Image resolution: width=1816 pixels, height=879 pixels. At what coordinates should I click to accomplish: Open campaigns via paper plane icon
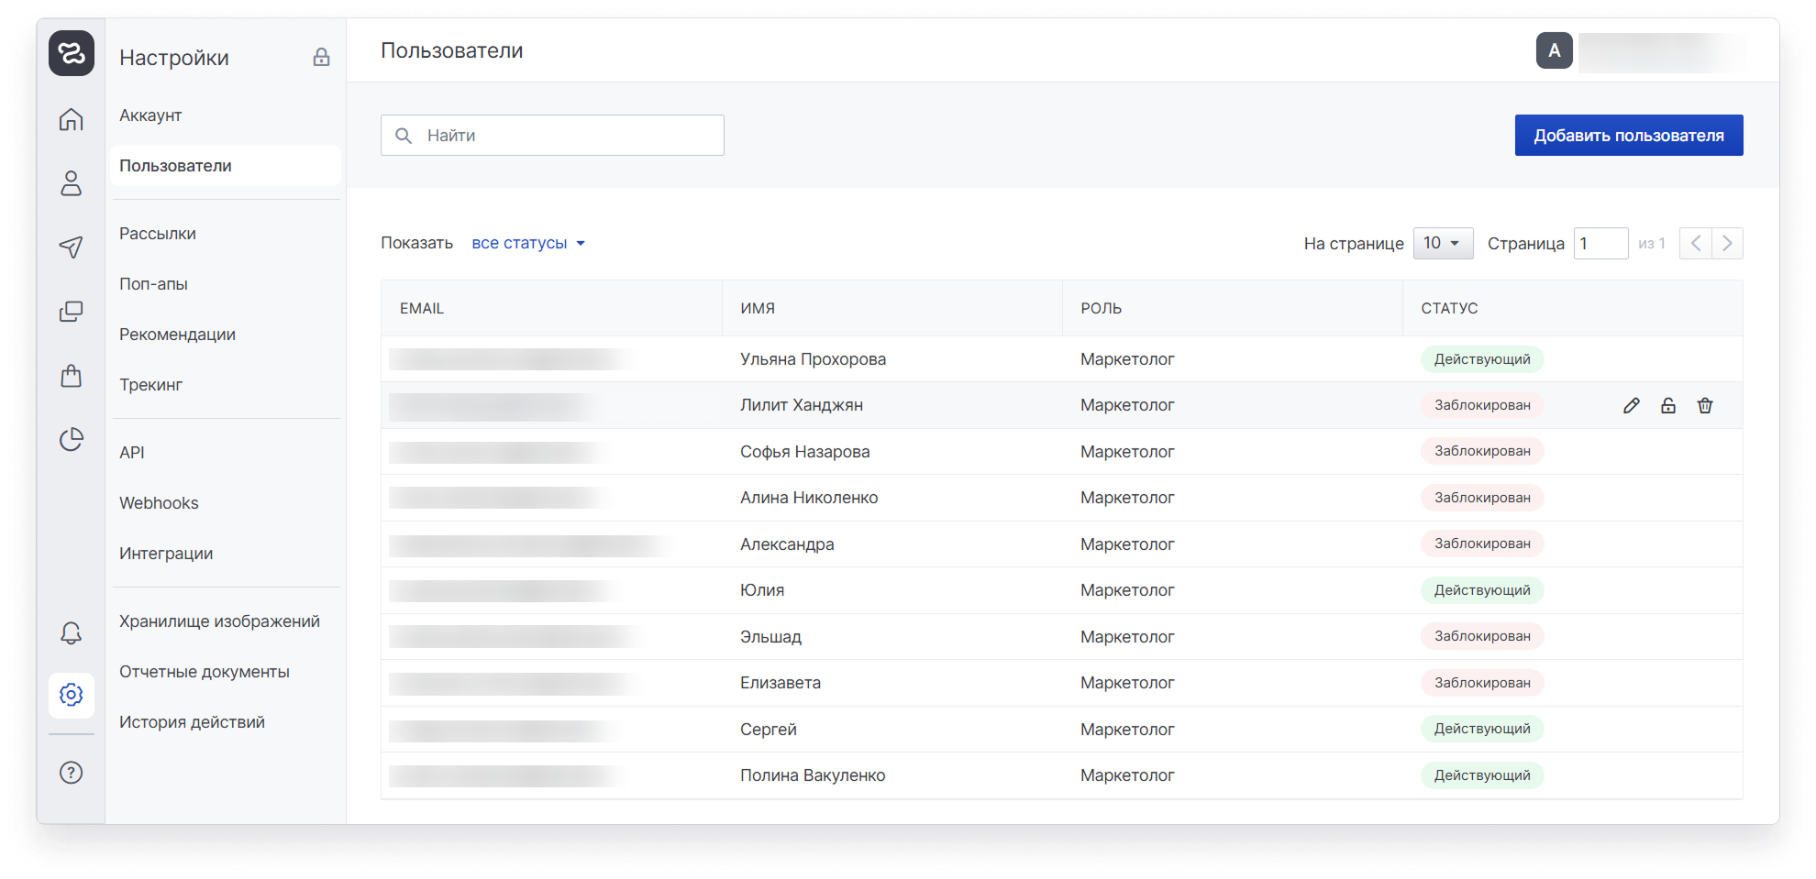pos(71,247)
